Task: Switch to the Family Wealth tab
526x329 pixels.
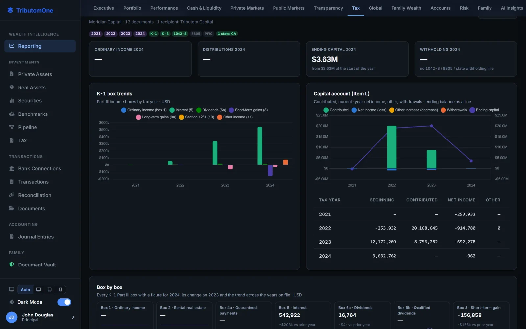Action: [406, 8]
